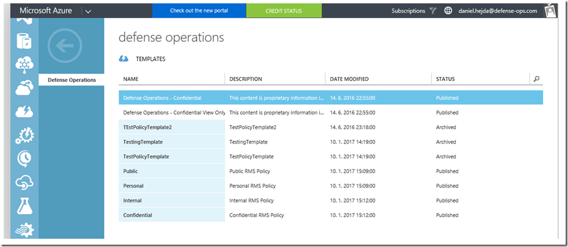The width and height of the screenshot is (568, 247).
Task: Open the flask Machine Learning sidebar icon
Action: (x=25, y=206)
